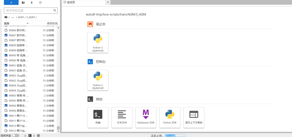Launch a Python 3 notebook under 笔记本

98,43
